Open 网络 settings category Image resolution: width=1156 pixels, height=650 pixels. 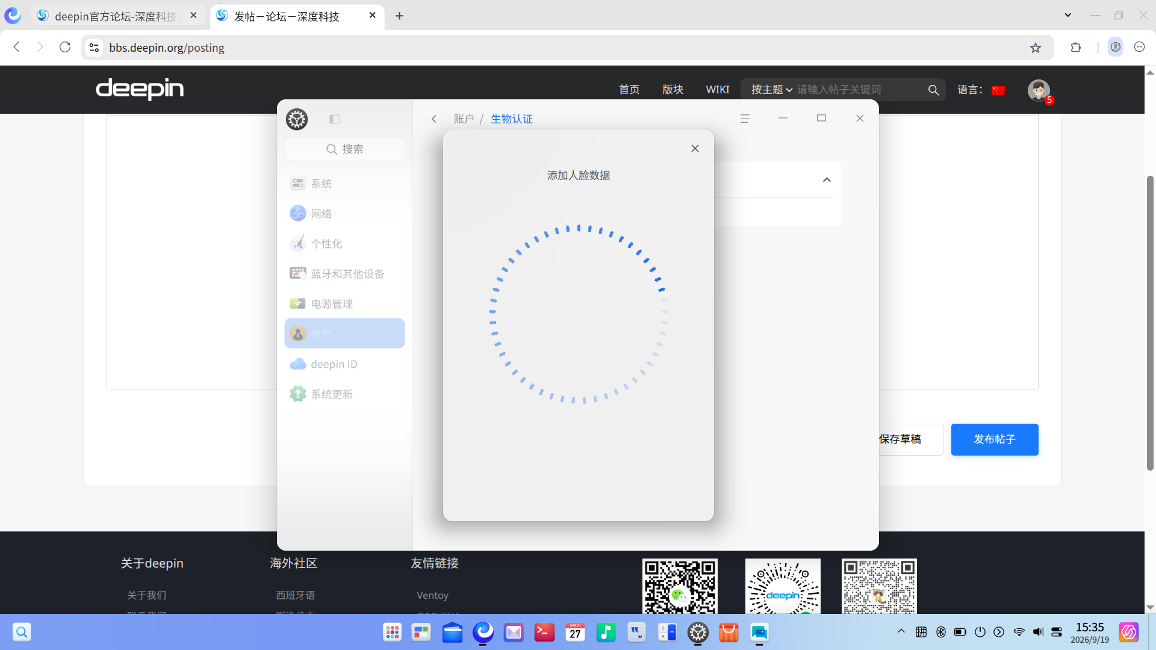coord(344,213)
